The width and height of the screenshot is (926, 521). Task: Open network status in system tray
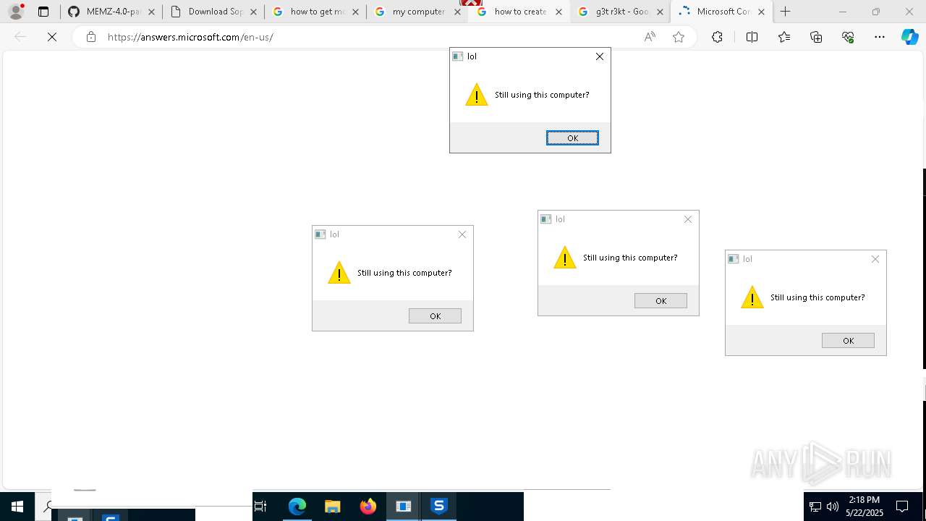(x=815, y=507)
